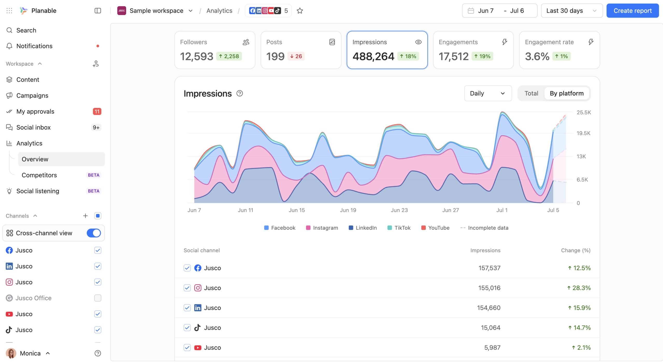The image size is (663, 363).
Task: Add a new channel plus icon
Action: [85, 216]
